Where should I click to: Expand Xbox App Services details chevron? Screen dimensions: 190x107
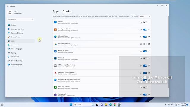point(149,87)
